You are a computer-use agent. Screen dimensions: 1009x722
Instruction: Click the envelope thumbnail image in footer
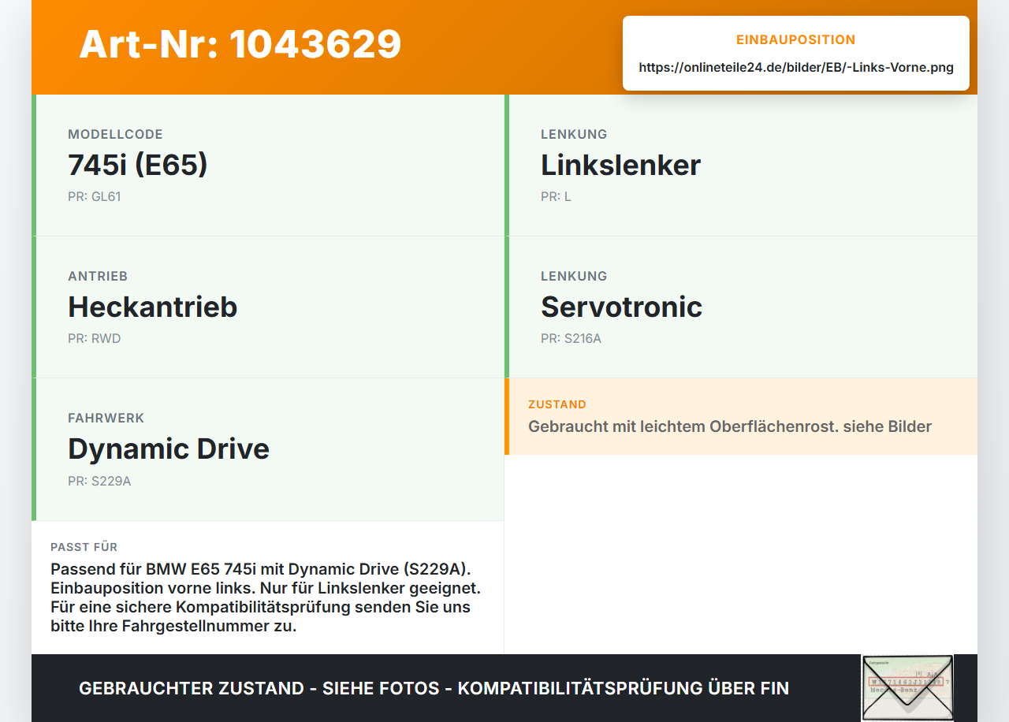pyautogui.click(x=907, y=687)
